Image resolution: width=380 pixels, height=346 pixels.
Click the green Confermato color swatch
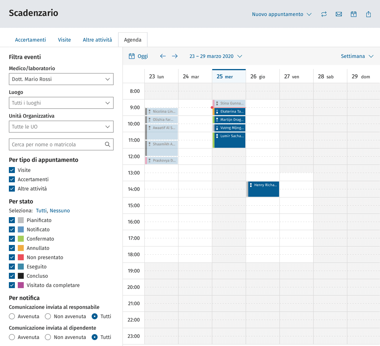click(x=21, y=239)
